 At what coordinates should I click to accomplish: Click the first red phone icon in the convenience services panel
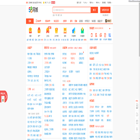coord(92,35)
